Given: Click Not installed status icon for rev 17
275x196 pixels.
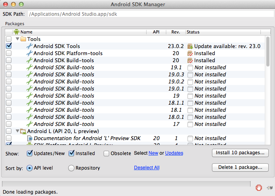Looking at the screenshot, I should click(190, 124).
